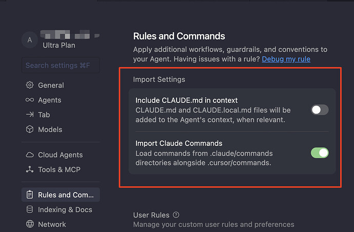Enable Include CLAUDE.md in context toggle
This screenshot has height=232, width=354.
click(x=319, y=110)
